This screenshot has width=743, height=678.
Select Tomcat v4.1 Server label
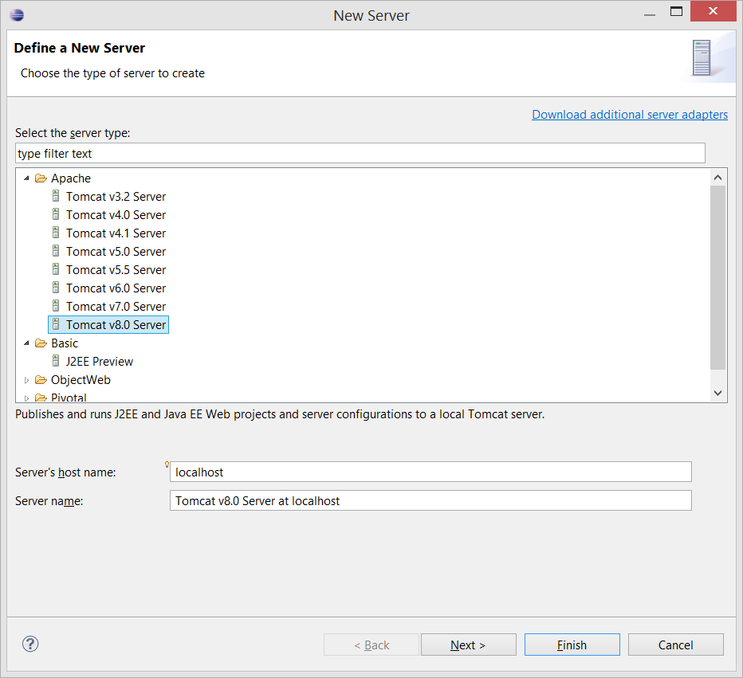click(116, 233)
